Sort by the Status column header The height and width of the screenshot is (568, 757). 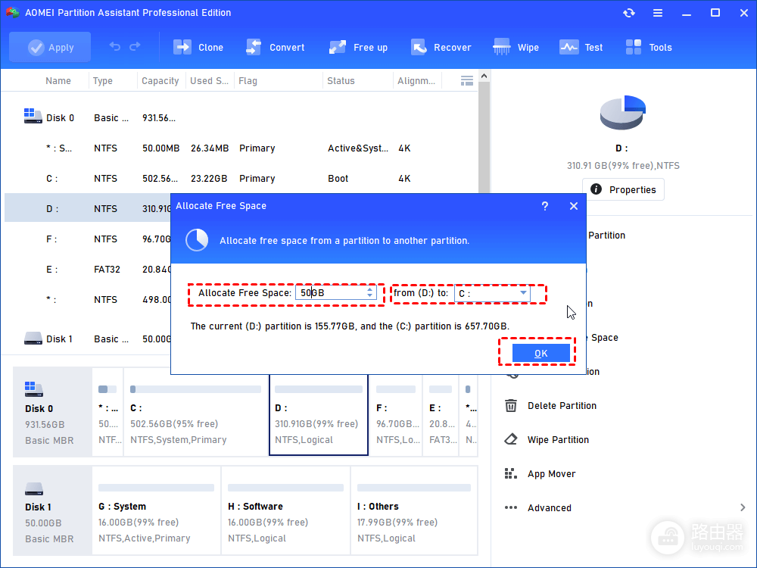pos(341,81)
